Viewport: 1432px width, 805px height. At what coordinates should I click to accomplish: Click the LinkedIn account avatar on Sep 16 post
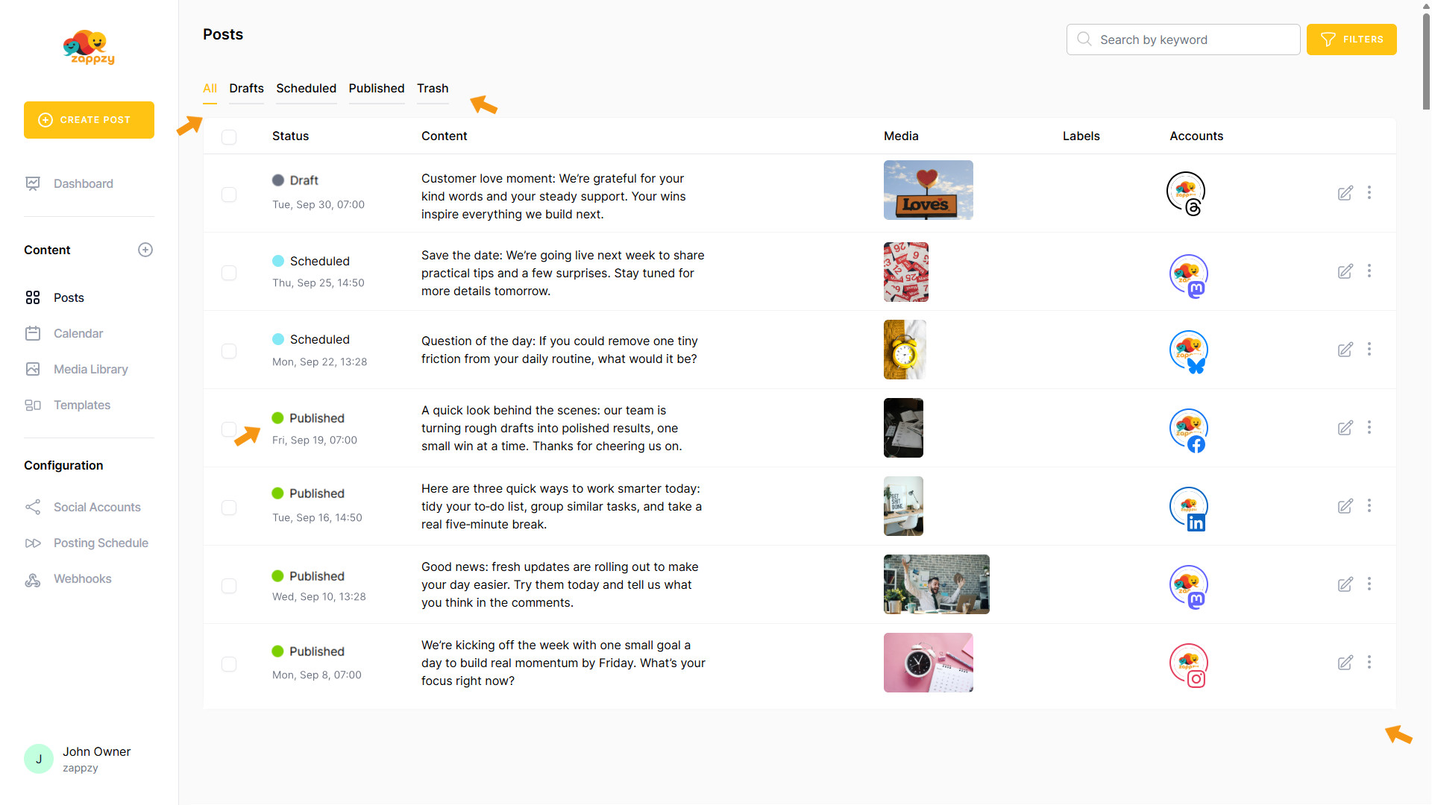click(1188, 508)
